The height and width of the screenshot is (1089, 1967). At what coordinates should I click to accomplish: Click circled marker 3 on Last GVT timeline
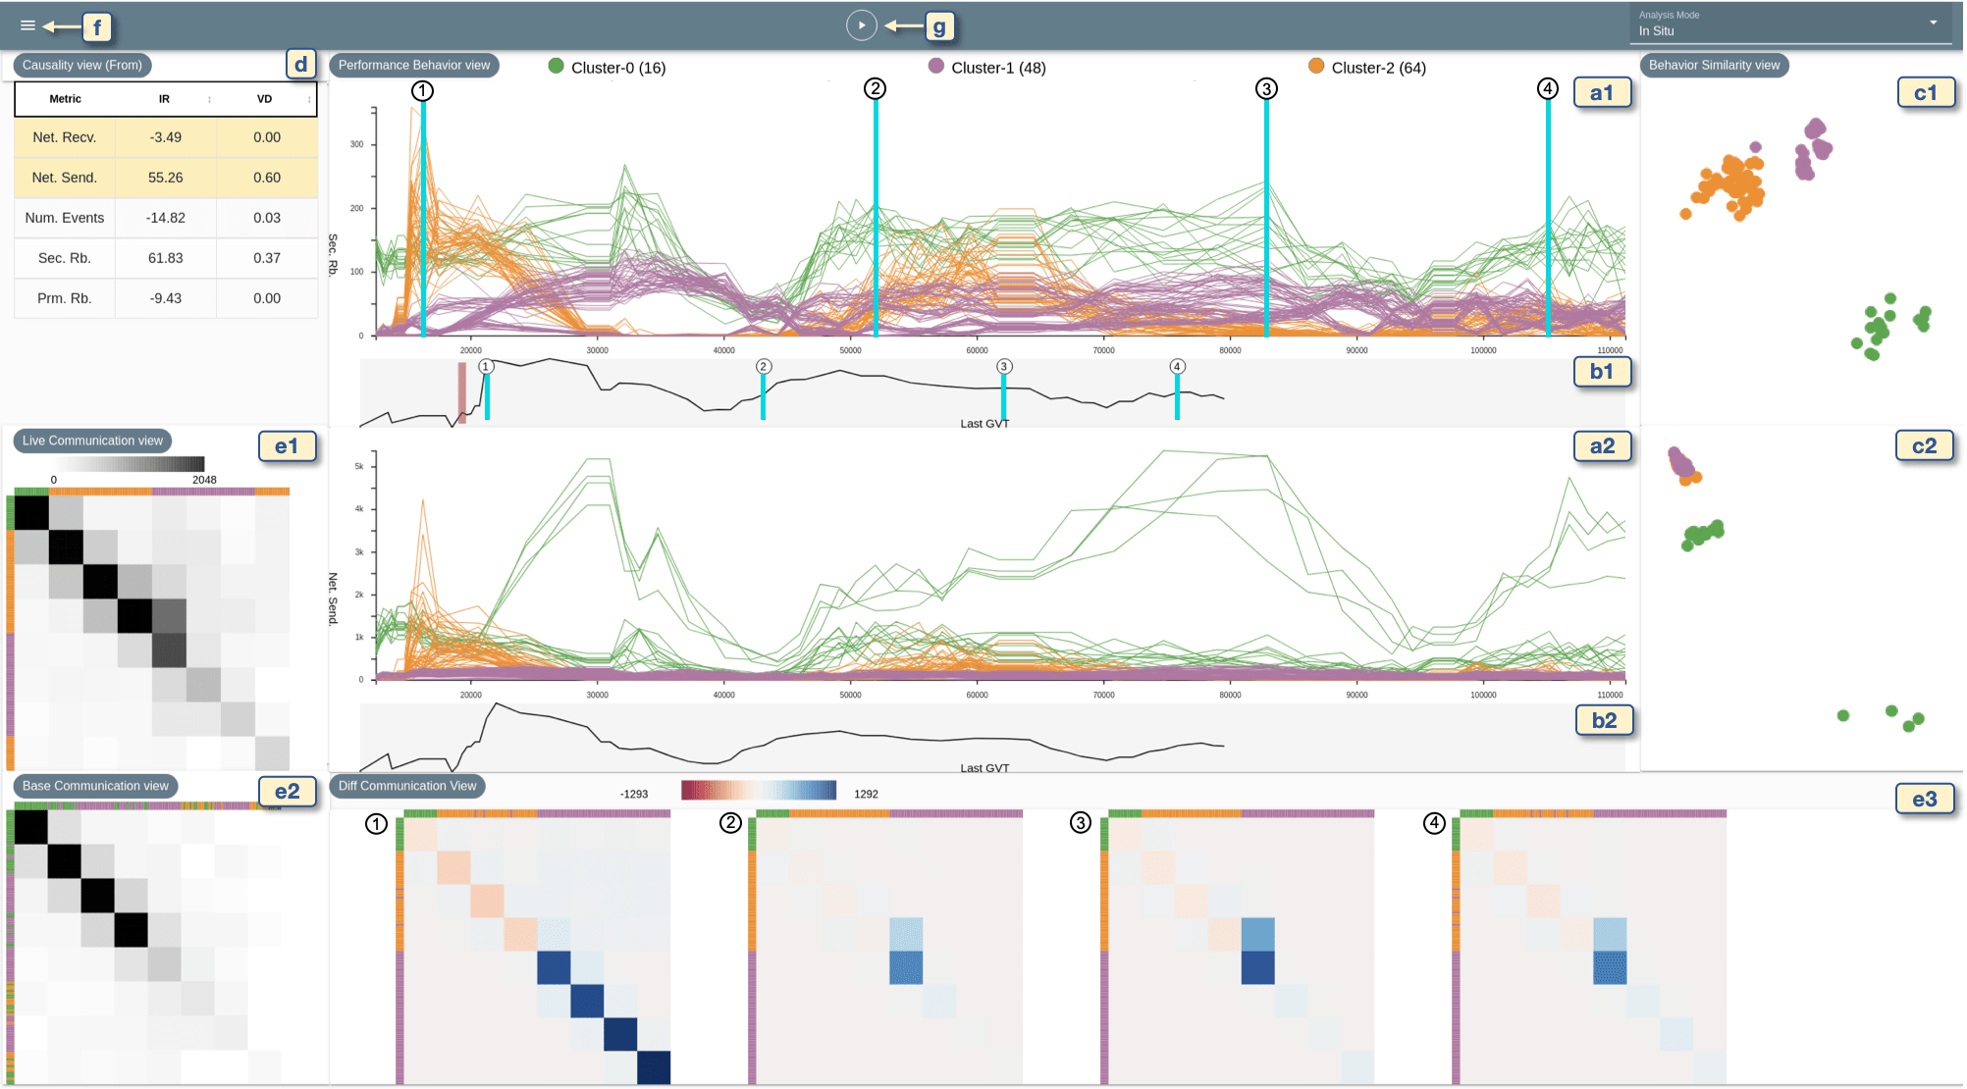click(x=1003, y=366)
